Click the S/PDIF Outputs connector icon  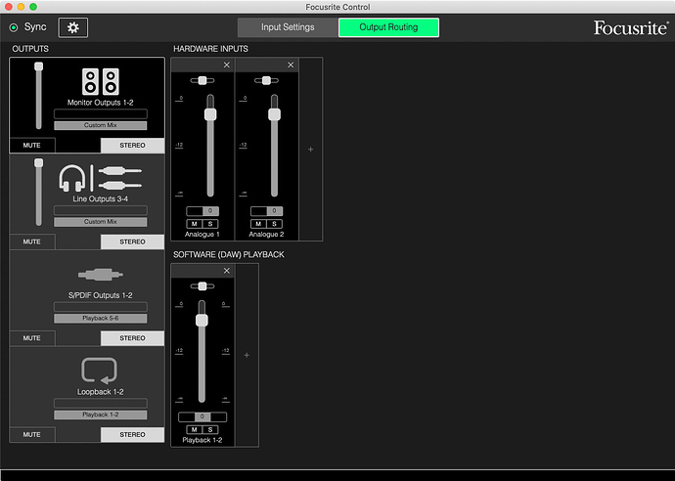101,274
